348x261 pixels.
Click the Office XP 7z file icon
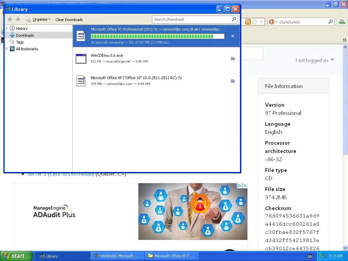tap(81, 81)
